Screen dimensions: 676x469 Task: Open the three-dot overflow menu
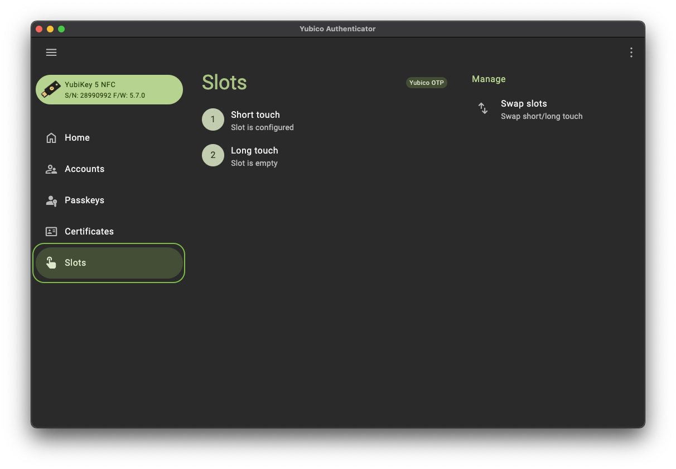[631, 52]
